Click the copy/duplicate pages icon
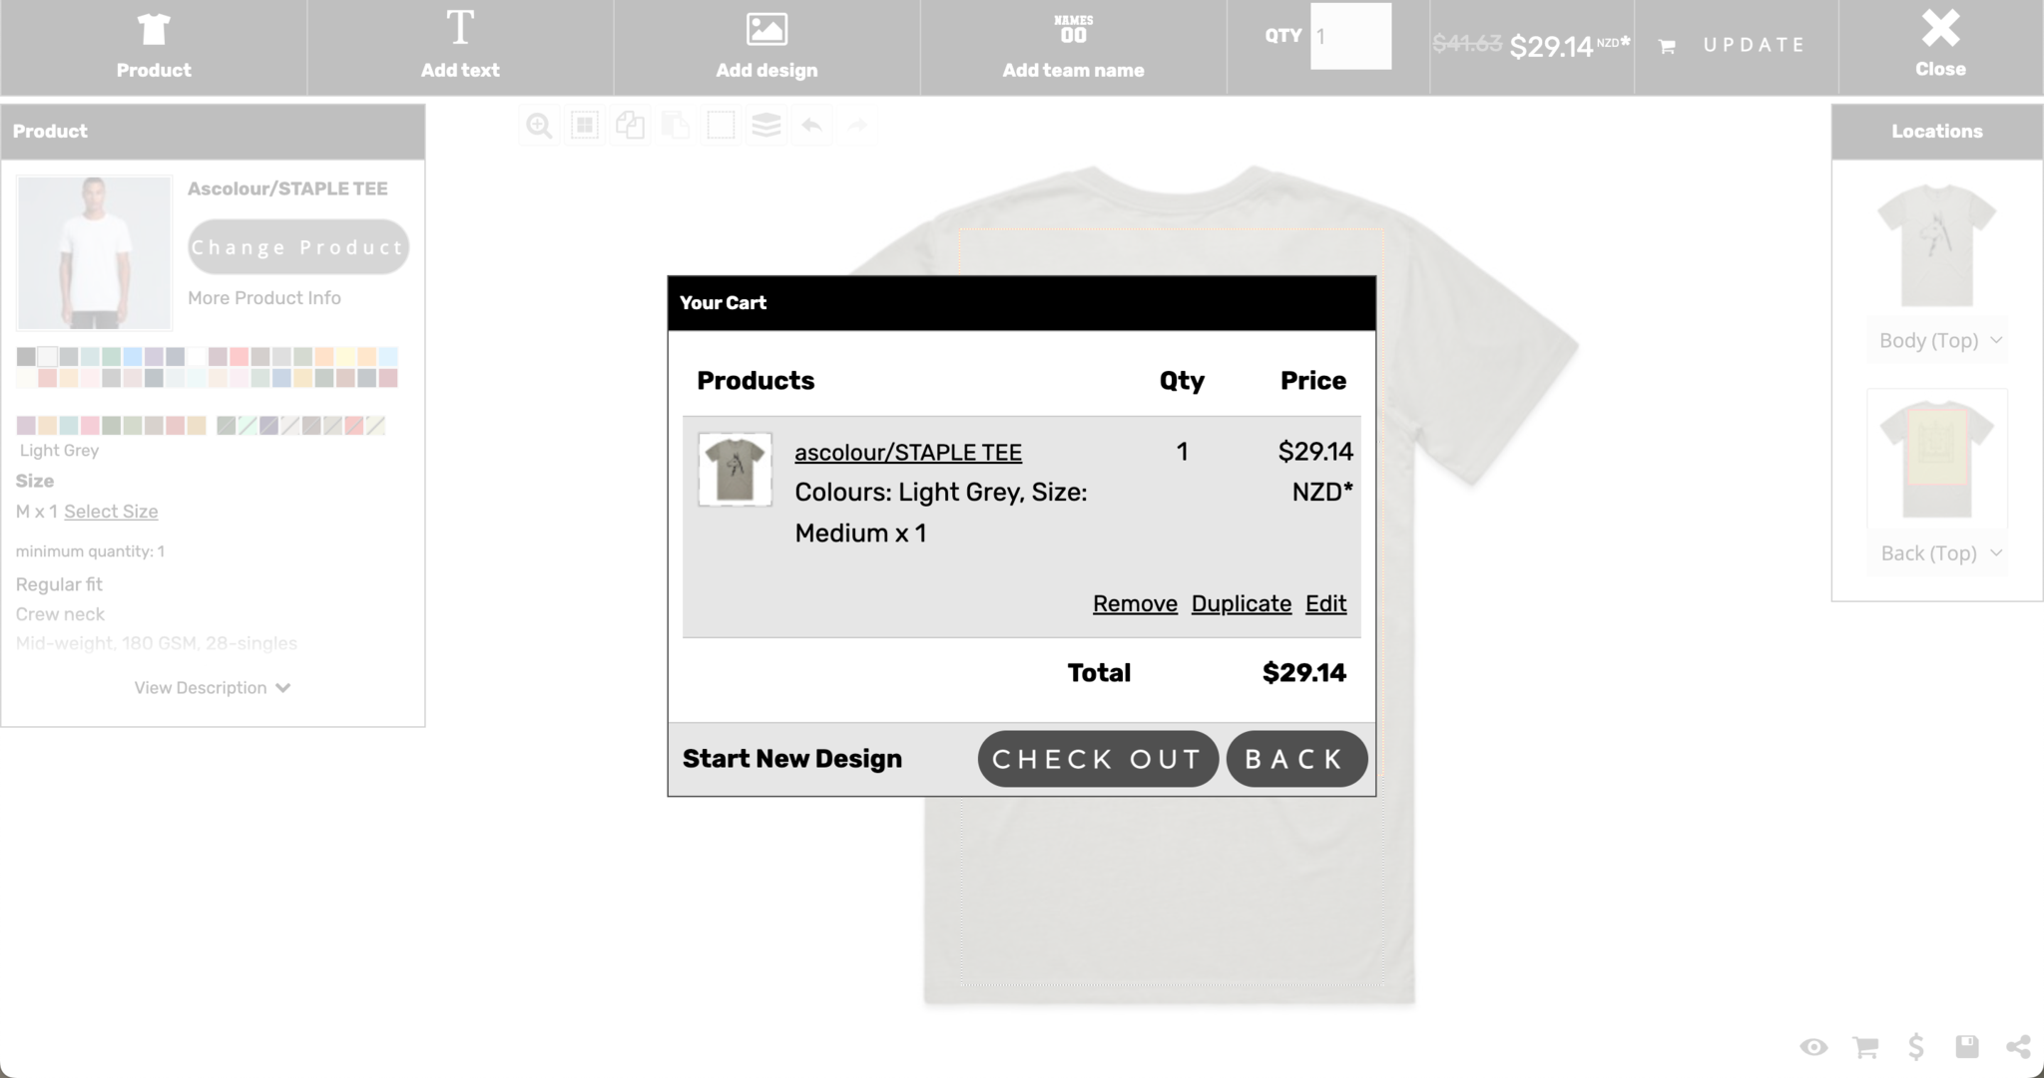 coord(630,126)
